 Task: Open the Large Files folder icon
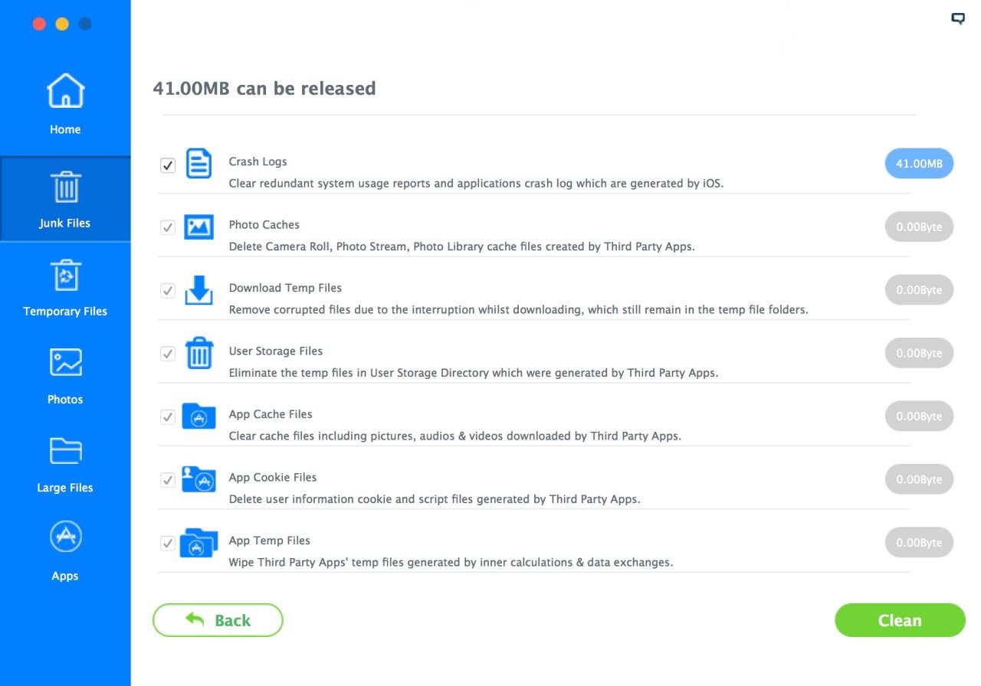coord(65,450)
